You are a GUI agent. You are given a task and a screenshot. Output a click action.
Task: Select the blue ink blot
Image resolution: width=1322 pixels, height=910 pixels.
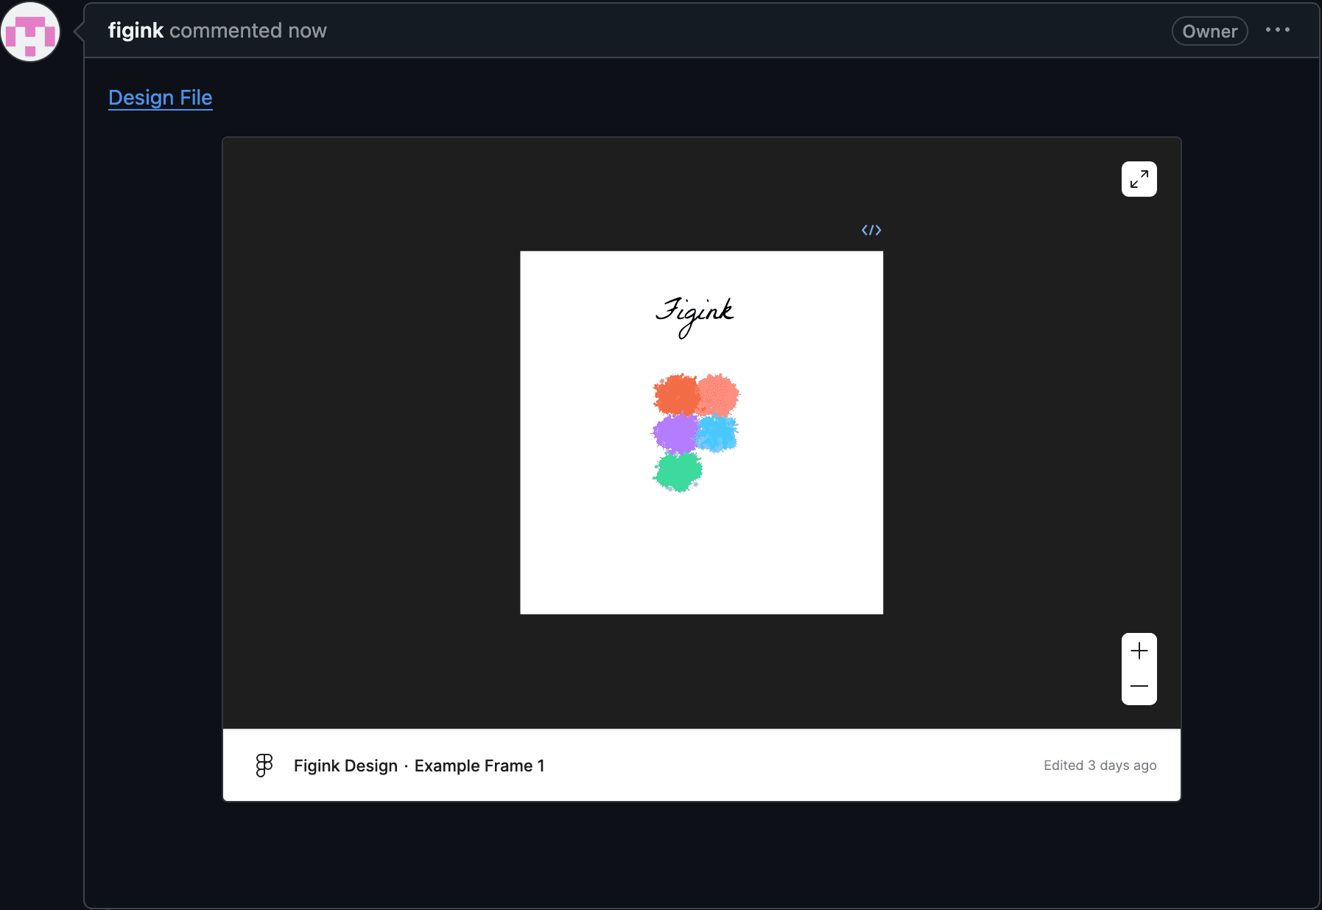click(717, 433)
